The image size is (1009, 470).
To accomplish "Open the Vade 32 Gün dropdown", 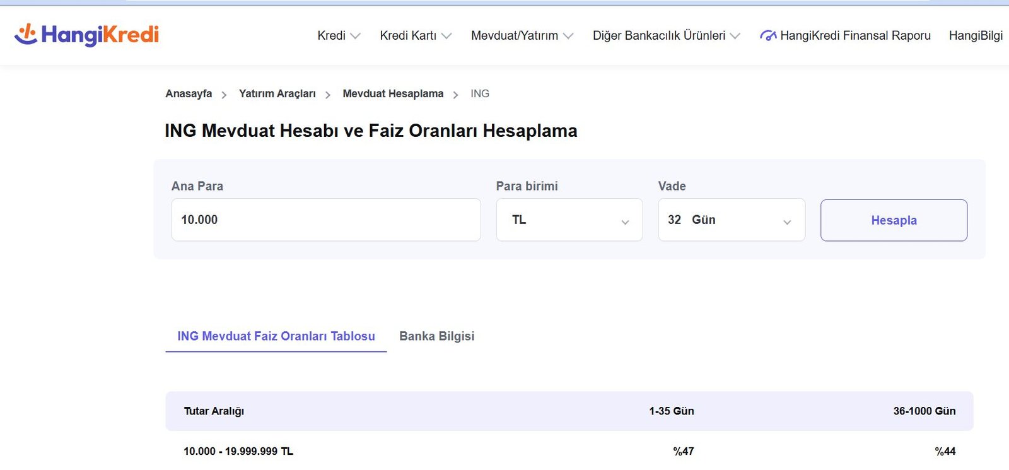I will (x=731, y=220).
